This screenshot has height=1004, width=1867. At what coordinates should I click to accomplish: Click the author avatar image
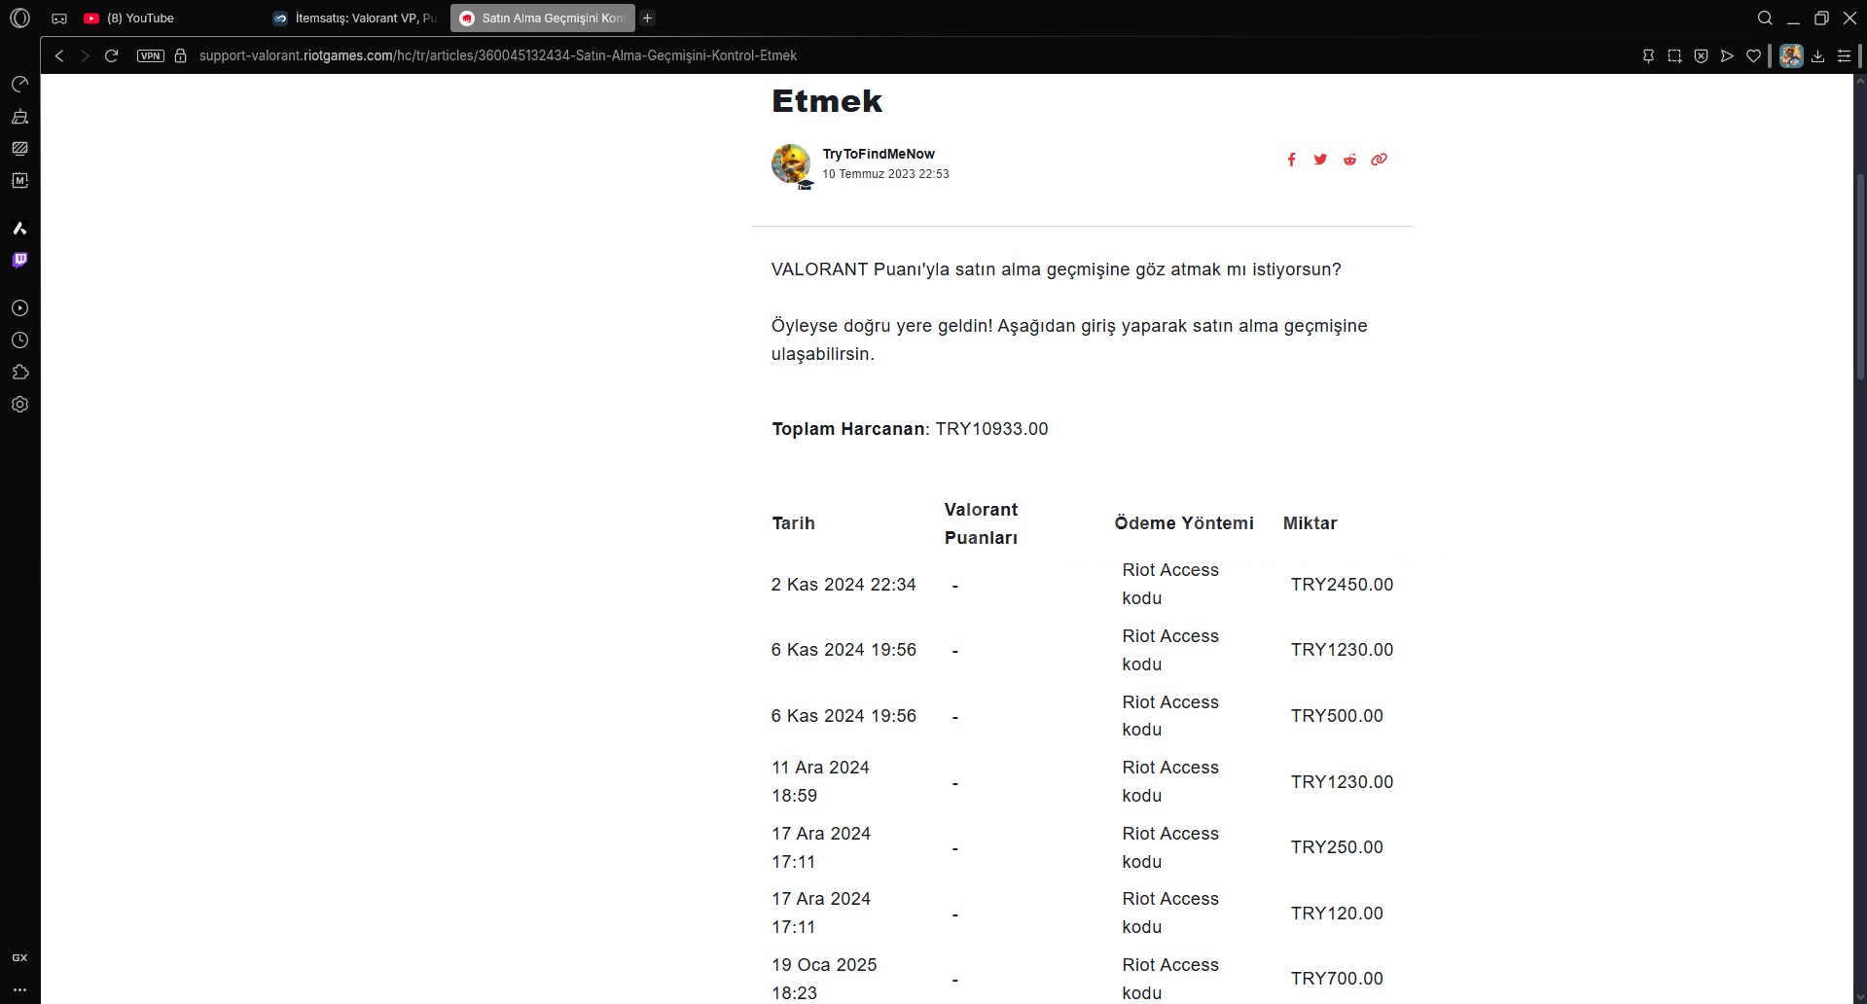click(791, 163)
